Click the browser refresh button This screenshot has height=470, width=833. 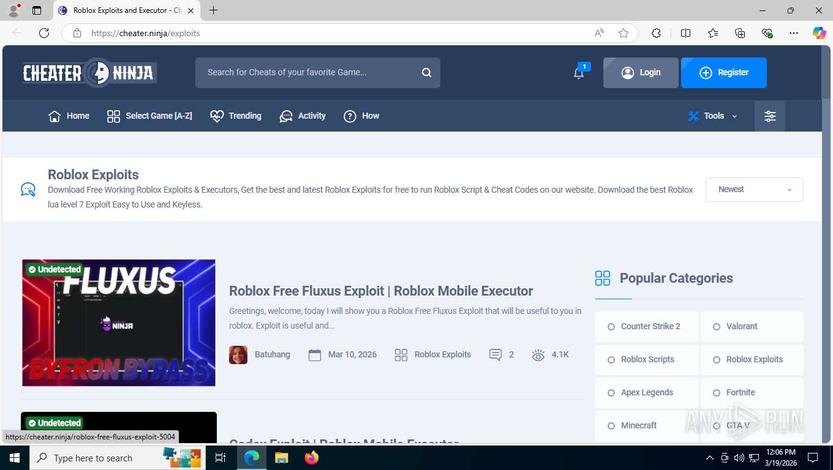[x=44, y=33]
